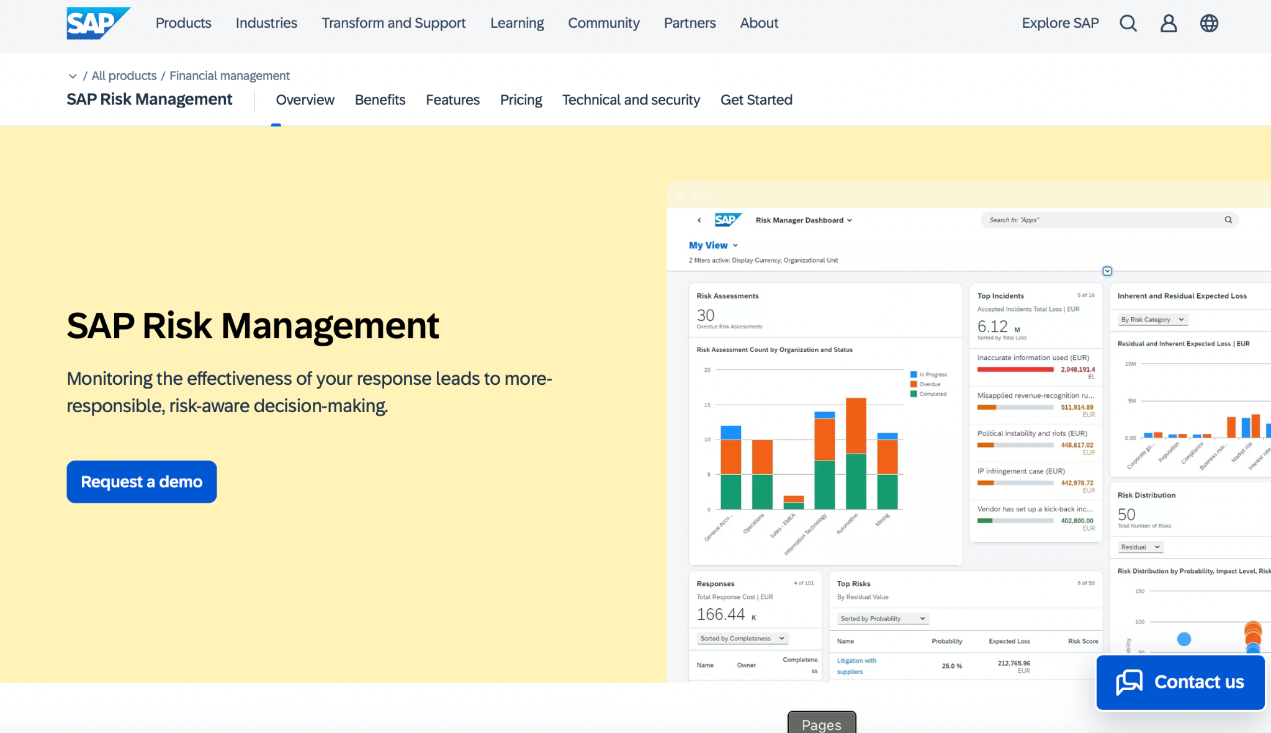The width and height of the screenshot is (1271, 733).
Task: Click the small SAP logo in dashboard
Action: click(x=727, y=220)
